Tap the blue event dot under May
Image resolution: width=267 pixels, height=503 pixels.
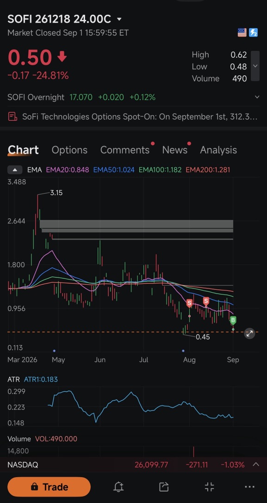pyautogui.click(x=54, y=351)
